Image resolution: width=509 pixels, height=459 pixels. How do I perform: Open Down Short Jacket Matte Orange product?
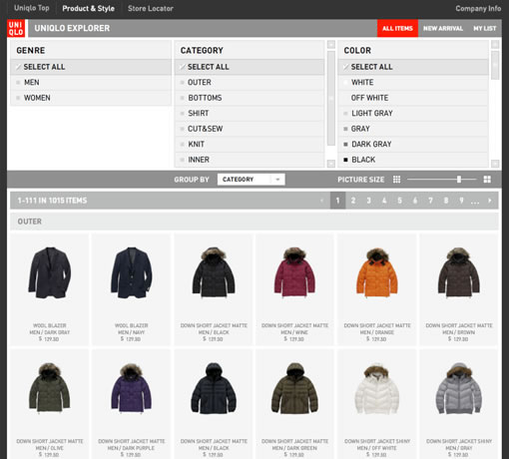coord(377,289)
